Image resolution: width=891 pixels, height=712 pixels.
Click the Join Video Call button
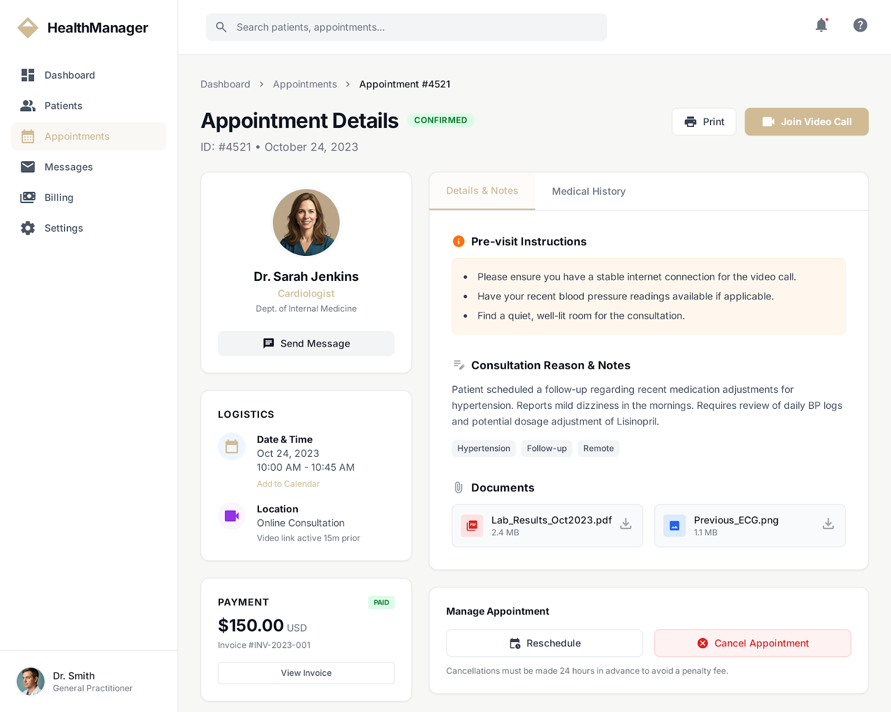tap(806, 122)
